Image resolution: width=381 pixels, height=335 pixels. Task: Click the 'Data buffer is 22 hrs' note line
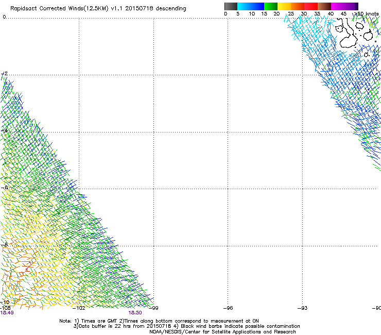pyautogui.click(x=186, y=326)
